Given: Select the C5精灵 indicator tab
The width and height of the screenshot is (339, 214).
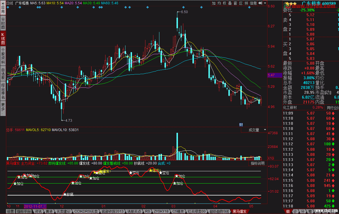Looking at the screenshot, I should (x=178, y=211).
